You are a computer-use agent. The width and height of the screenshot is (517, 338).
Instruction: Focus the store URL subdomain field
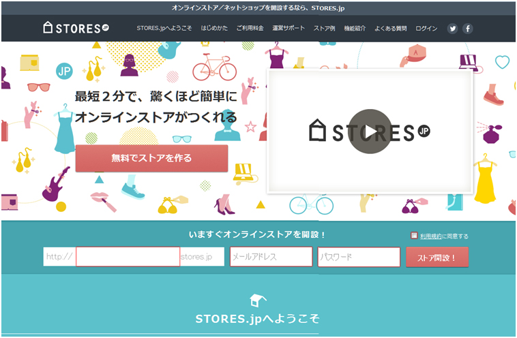click(x=128, y=257)
